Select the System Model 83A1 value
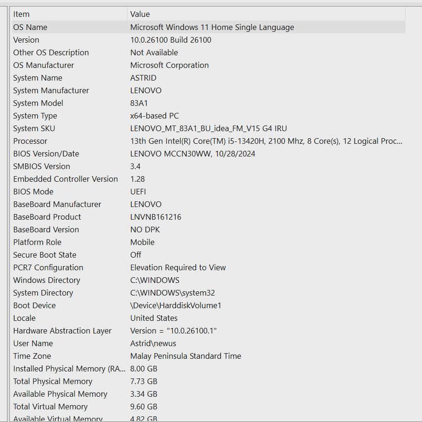The image size is (422, 422). point(138,103)
